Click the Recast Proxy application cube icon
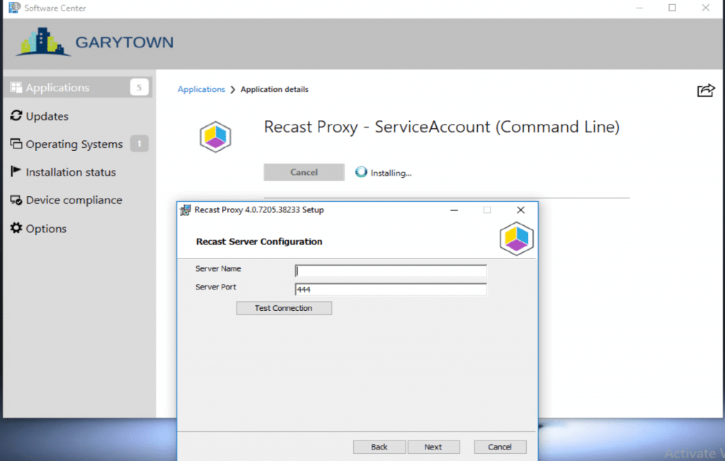The width and height of the screenshot is (725, 461). pyautogui.click(x=216, y=136)
